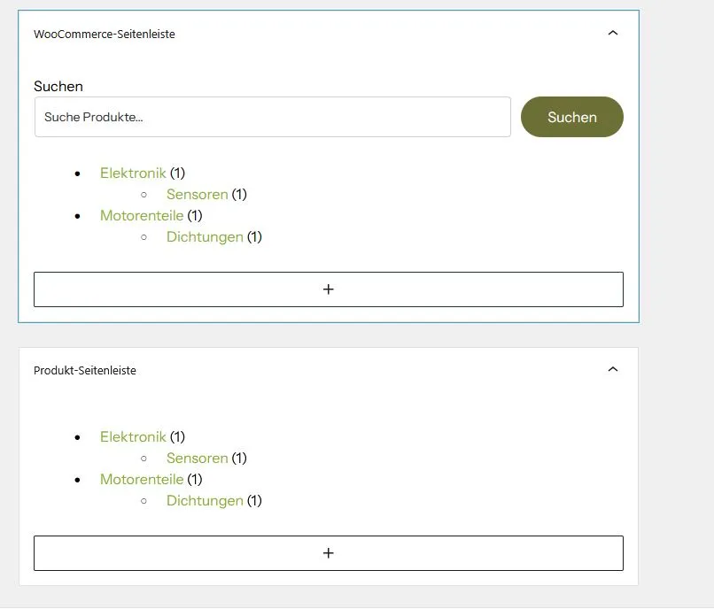Screen dimensions: 714x609
Task: Open Sensoren subcategory in Produkt-Seitenleiste
Action: click(x=198, y=458)
